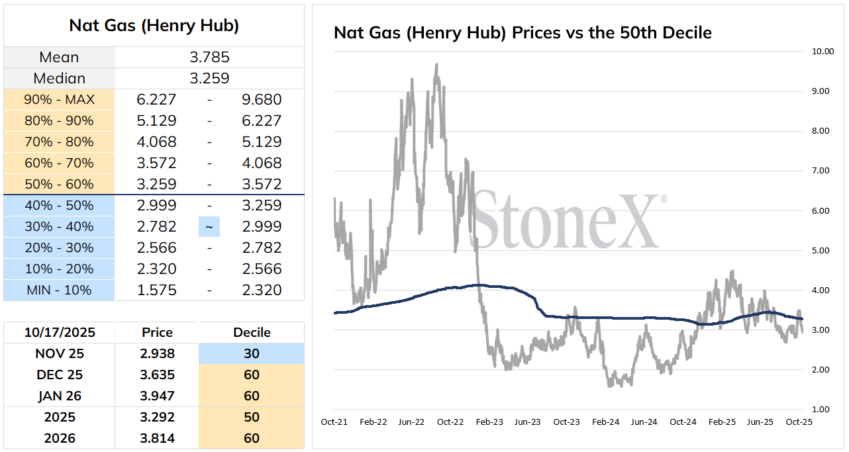
Task: Select the 2026 average price 3.814
Action: [x=158, y=438]
